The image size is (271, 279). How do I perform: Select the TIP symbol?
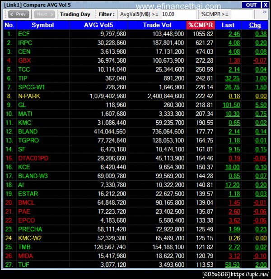coord(23,78)
